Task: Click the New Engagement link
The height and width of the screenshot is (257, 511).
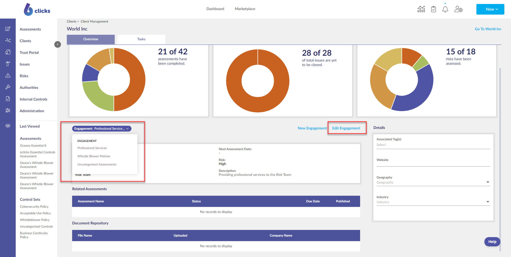Action: [312, 128]
